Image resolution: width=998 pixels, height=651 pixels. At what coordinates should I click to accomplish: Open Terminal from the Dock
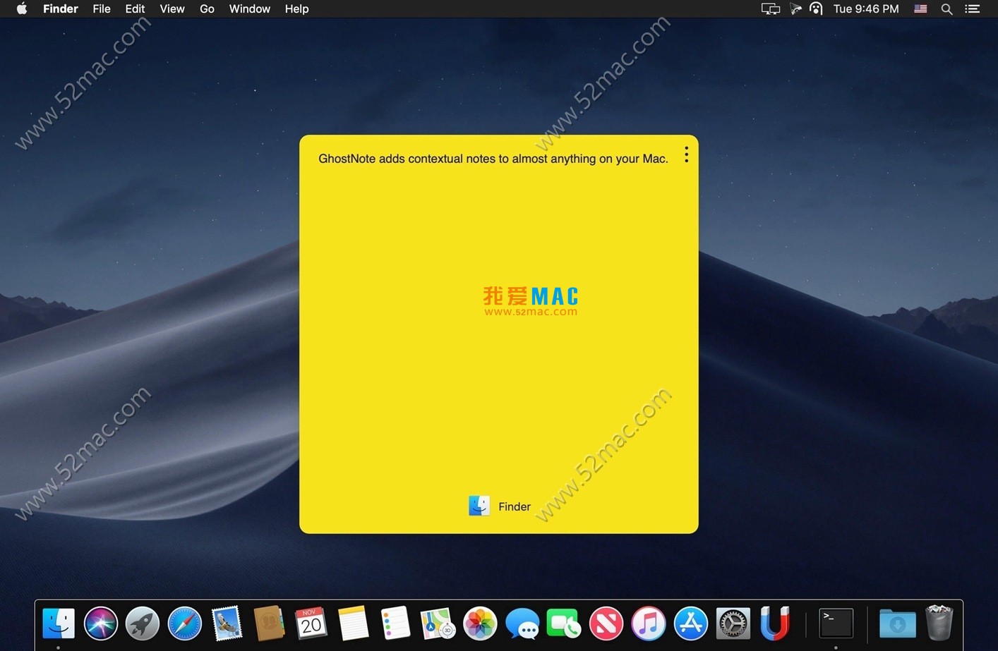point(836,623)
